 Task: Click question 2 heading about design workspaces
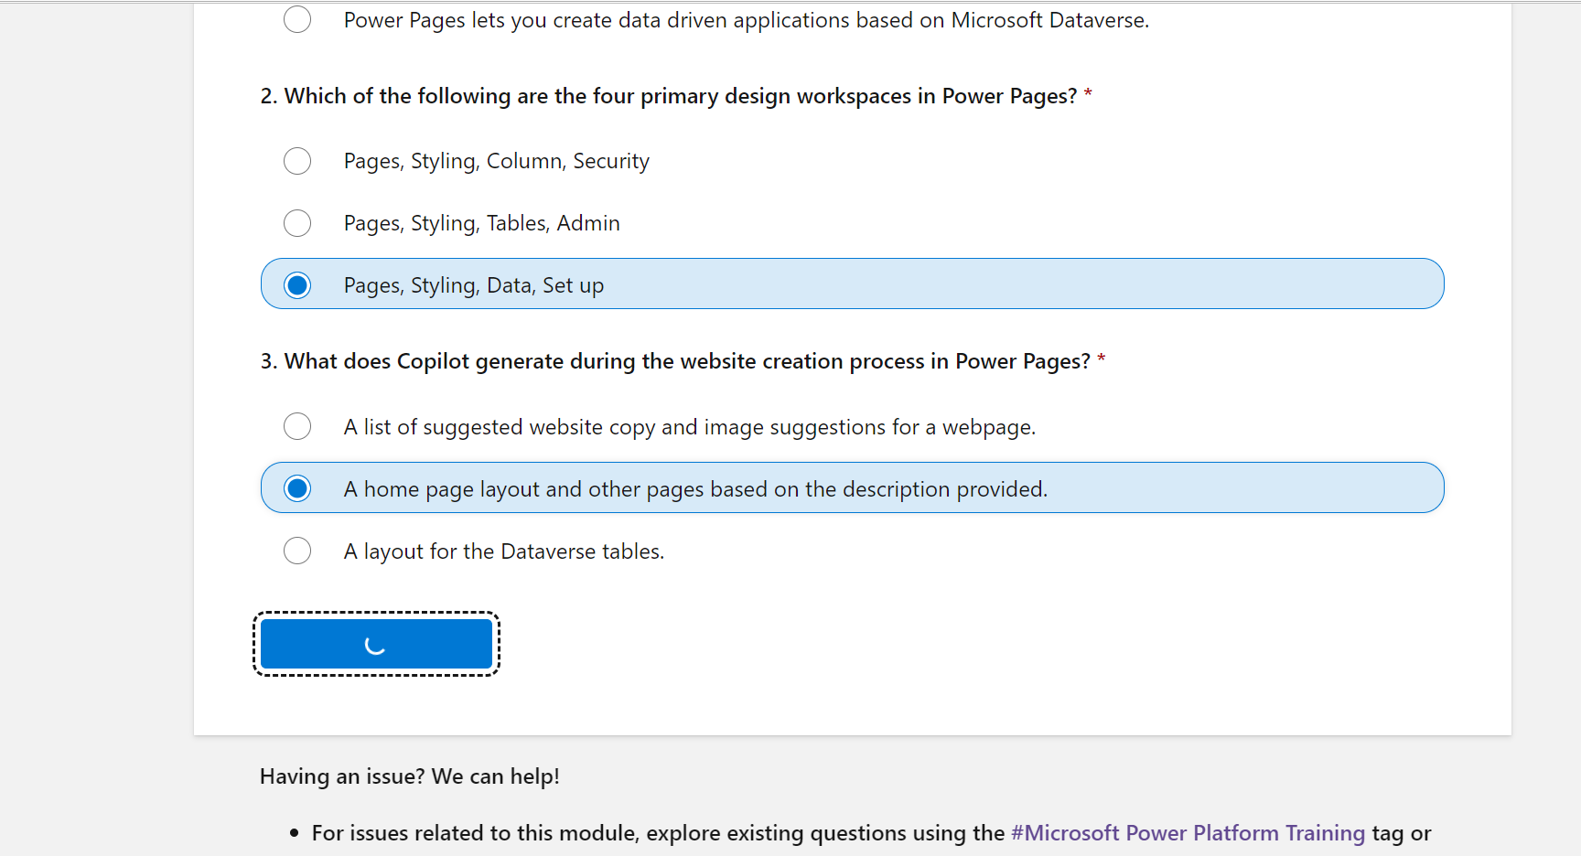[x=674, y=95]
